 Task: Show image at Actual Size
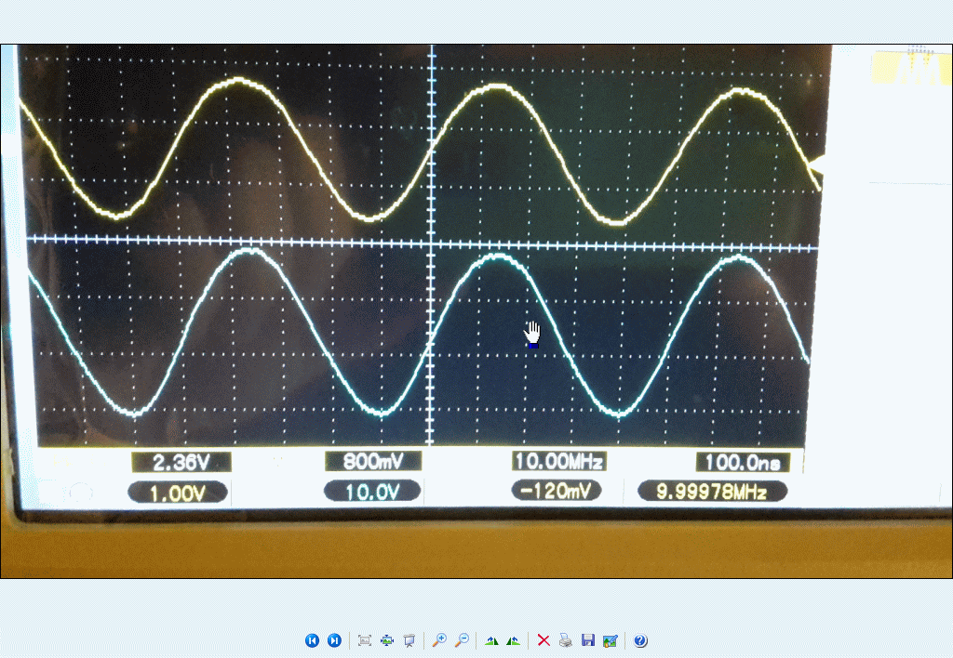387,640
